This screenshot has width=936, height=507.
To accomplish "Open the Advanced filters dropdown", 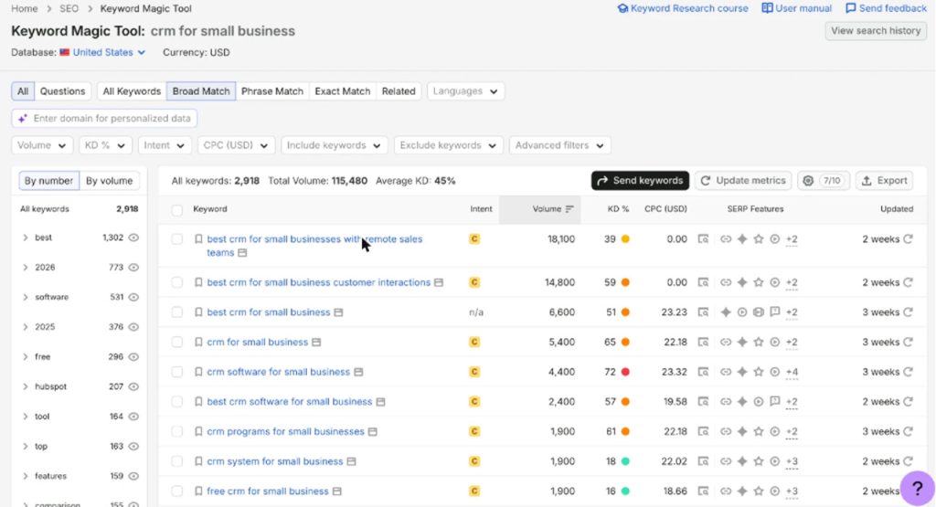I will tap(559, 145).
